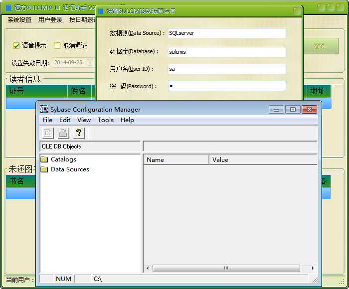Open the Edit menu
Viewport: 349px width, 289px height.
[x=65, y=120]
